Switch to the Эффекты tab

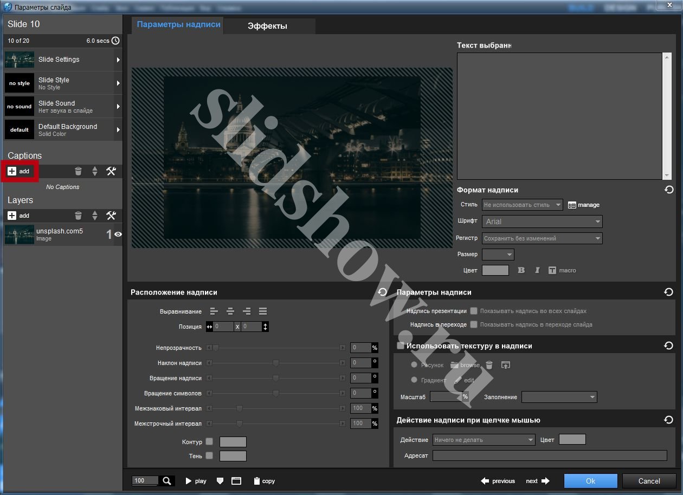[x=267, y=26]
